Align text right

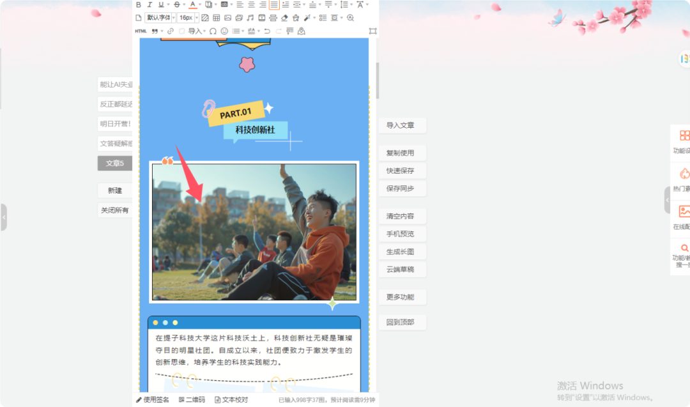263,4
